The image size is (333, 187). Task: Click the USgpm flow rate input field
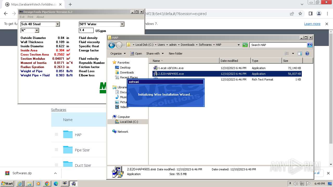(x=86, y=30)
